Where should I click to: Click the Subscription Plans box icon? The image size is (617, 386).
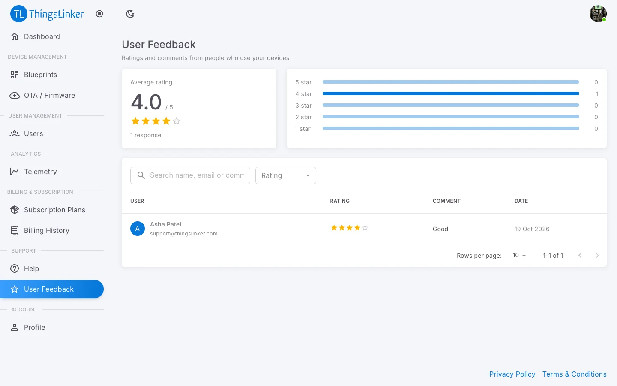(x=15, y=210)
